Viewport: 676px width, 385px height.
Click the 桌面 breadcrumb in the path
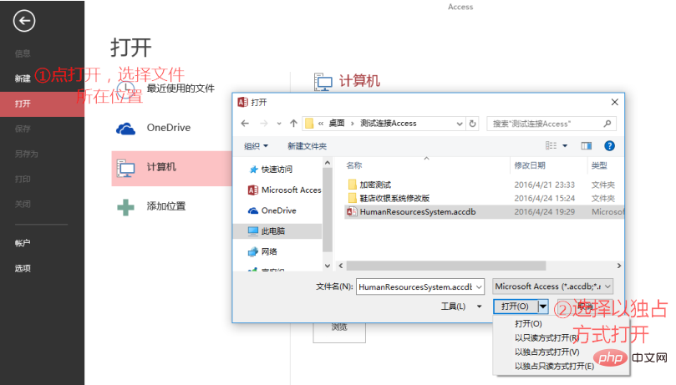click(337, 124)
